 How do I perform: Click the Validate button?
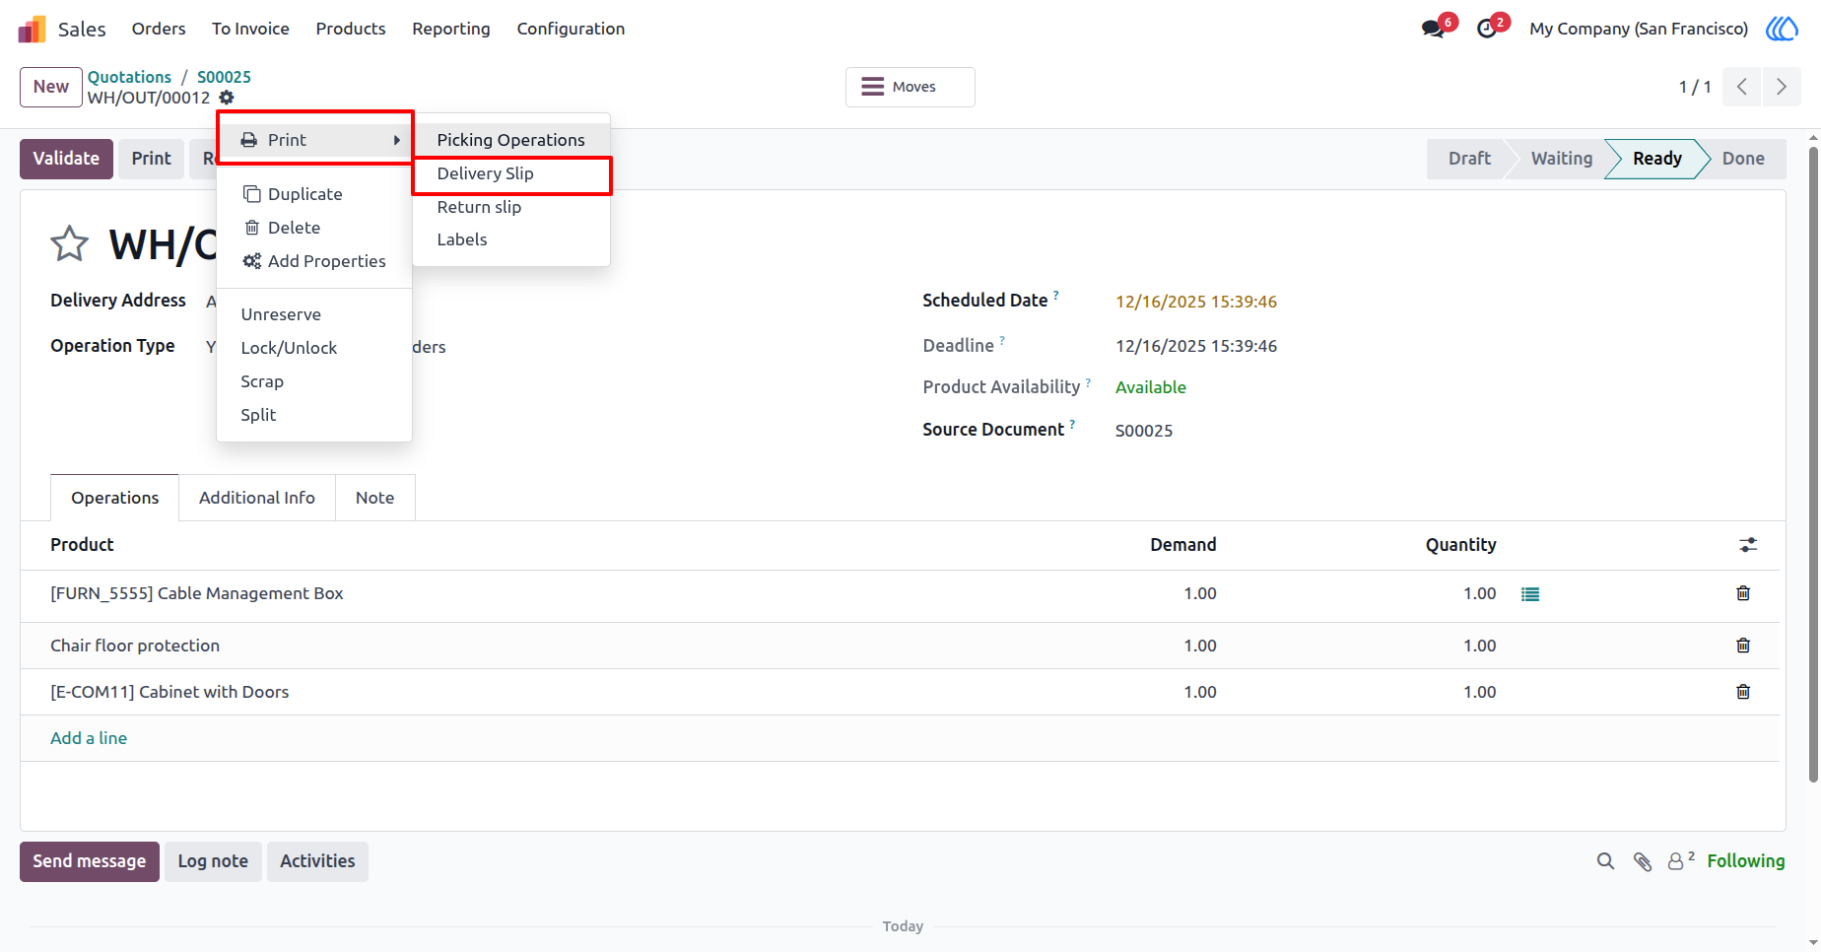pyautogui.click(x=66, y=159)
